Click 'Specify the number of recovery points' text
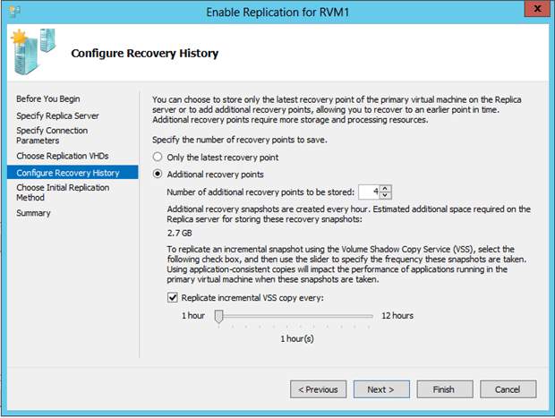 coord(240,140)
